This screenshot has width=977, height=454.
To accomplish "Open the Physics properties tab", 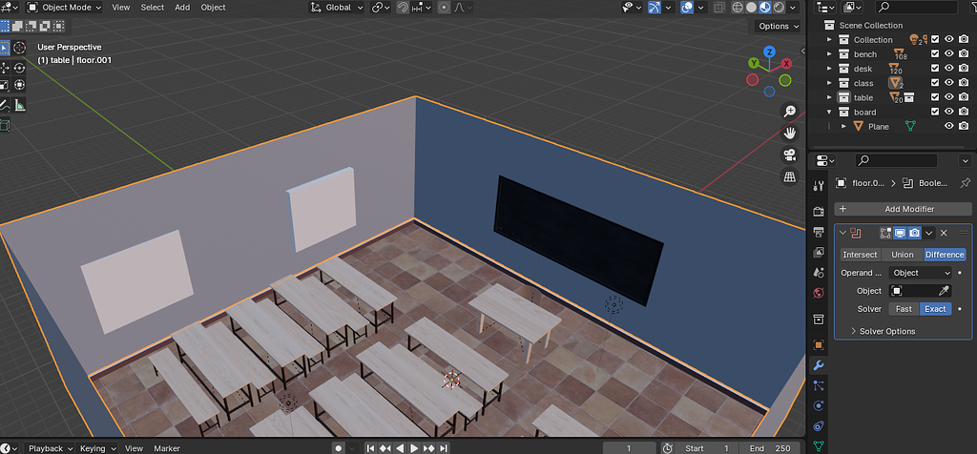I will click(x=819, y=405).
